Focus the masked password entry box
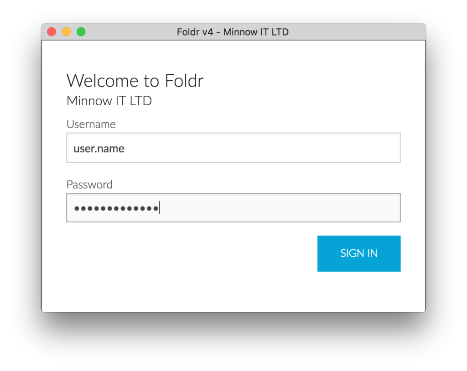The height and width of the screenshot is (371, 467). tap(233, 207)
